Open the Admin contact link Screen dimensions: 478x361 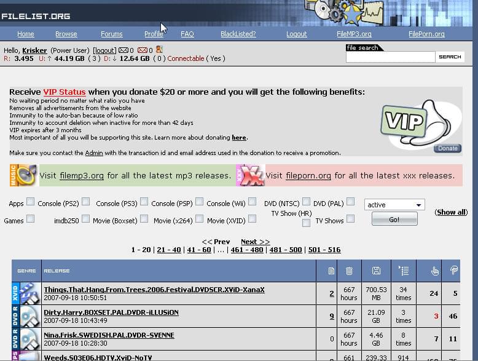[x=94, y=153]
